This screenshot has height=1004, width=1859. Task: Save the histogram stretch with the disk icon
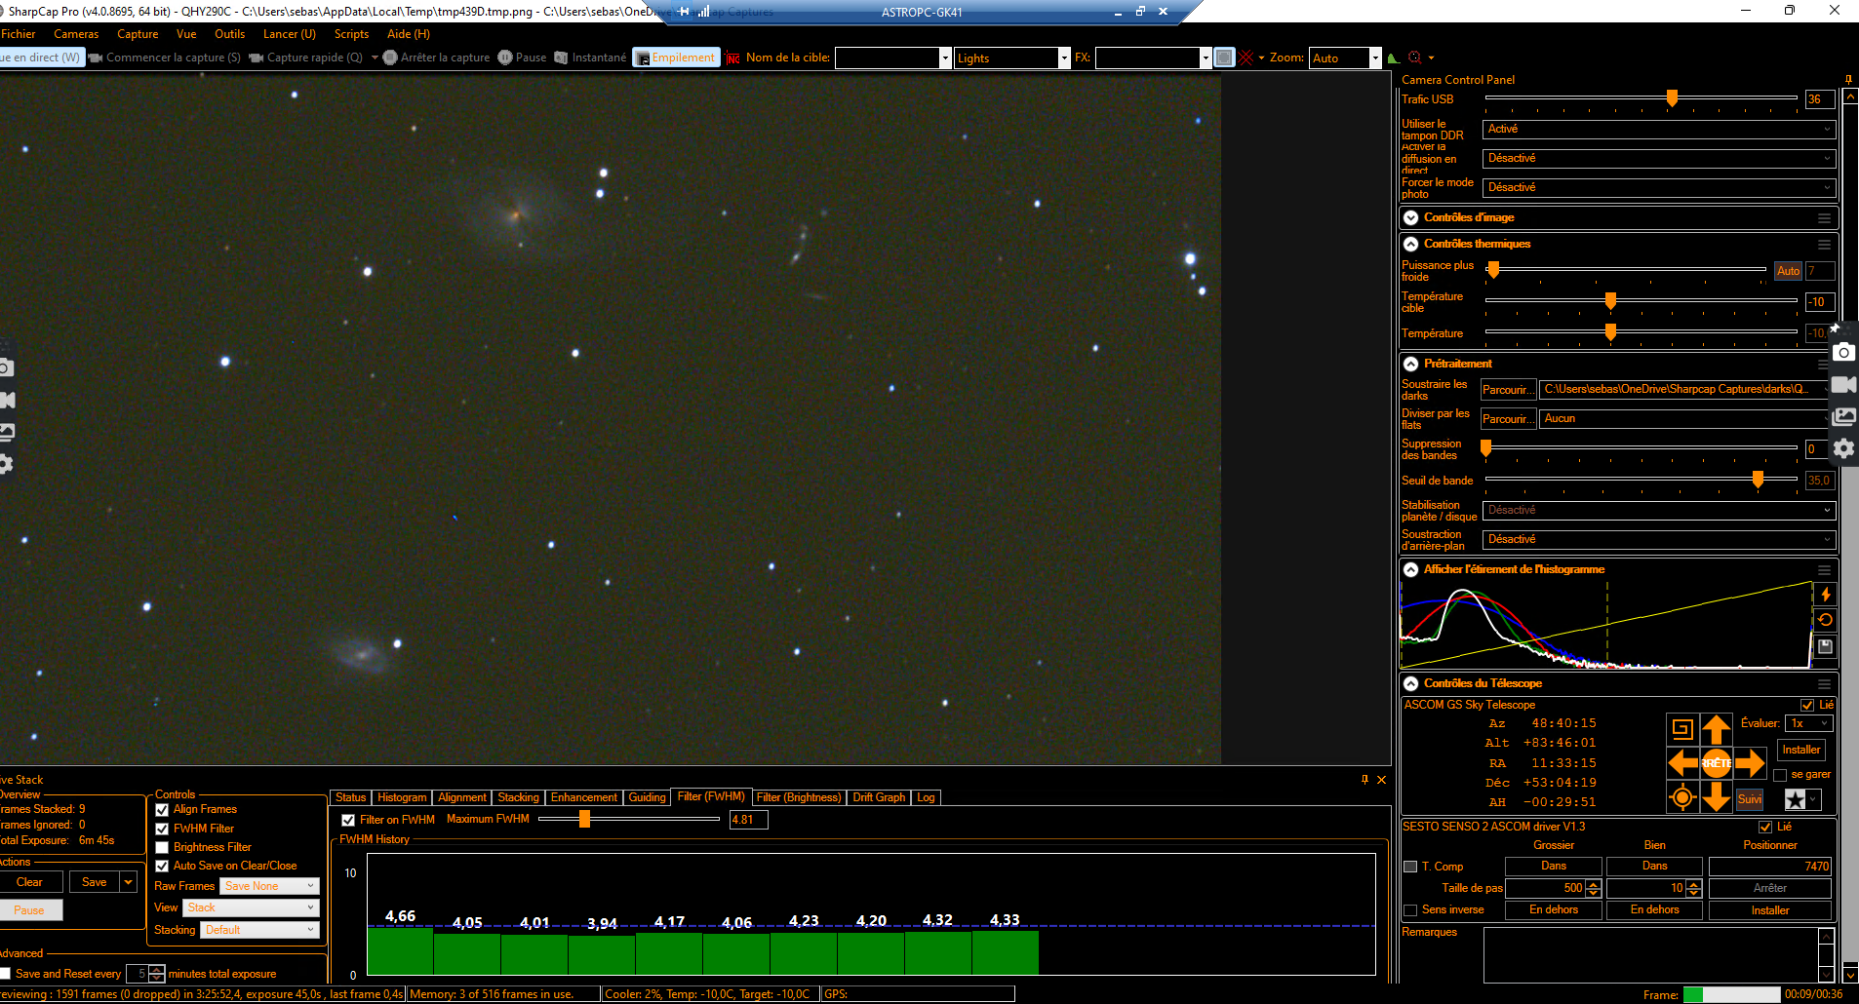[x=1826, y=646]
